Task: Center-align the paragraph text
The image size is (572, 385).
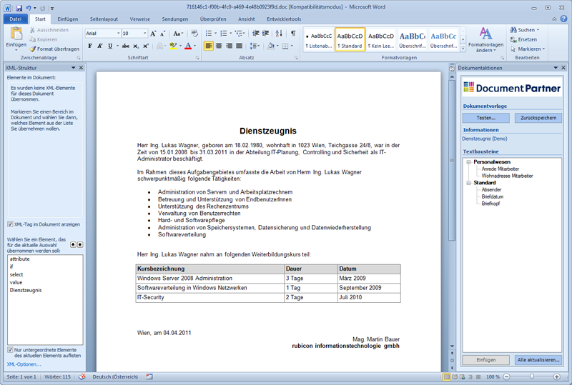Action: 219,46
